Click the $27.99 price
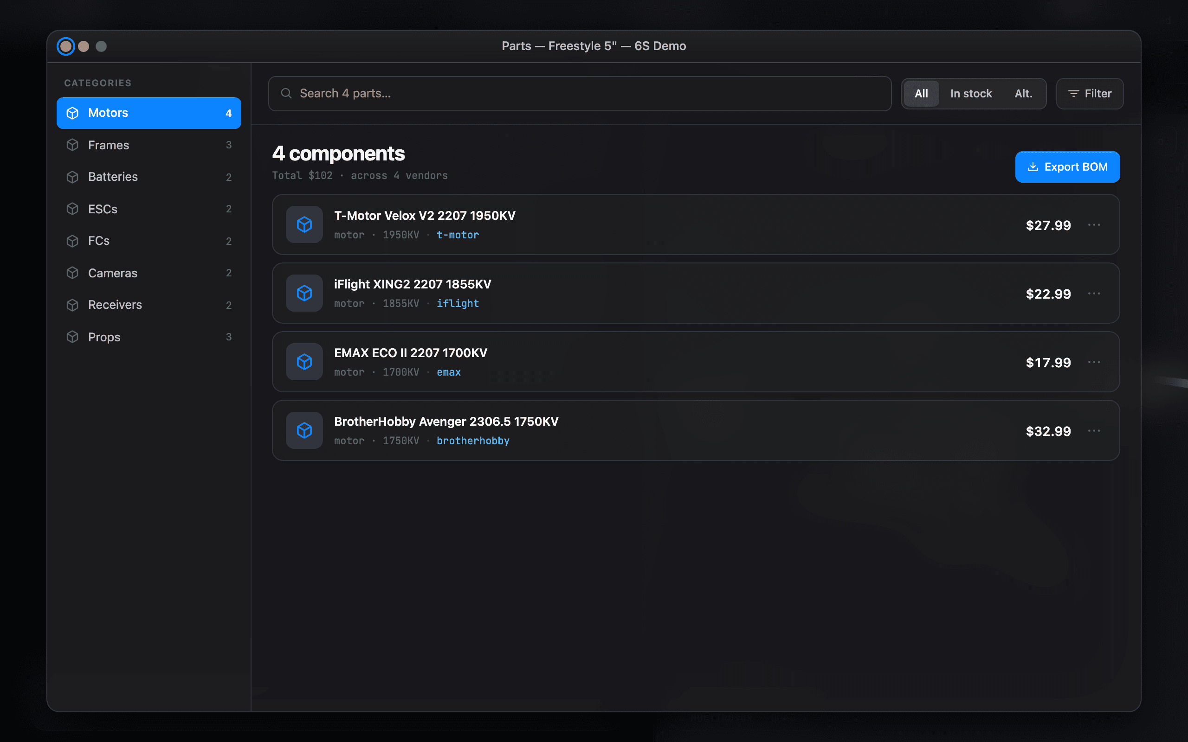Viewport: 1188px width, 742px height. click(1048, 225)
